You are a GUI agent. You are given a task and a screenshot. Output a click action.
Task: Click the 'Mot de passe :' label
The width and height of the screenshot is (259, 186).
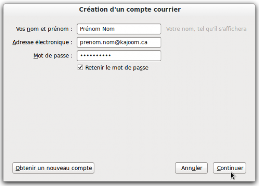click(53, 56)
